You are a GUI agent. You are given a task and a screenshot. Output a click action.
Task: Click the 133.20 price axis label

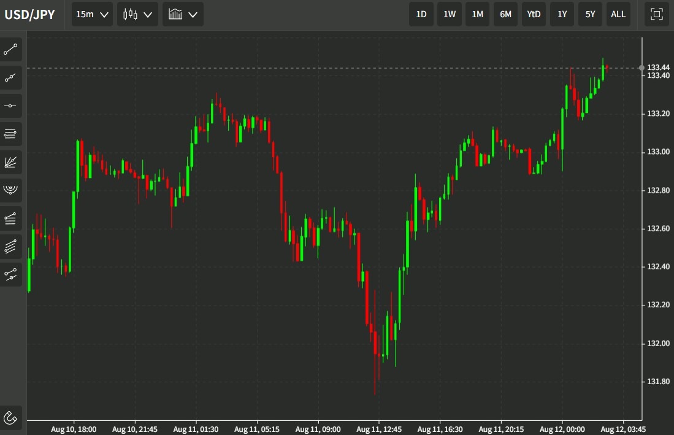[x=658, y=114]
